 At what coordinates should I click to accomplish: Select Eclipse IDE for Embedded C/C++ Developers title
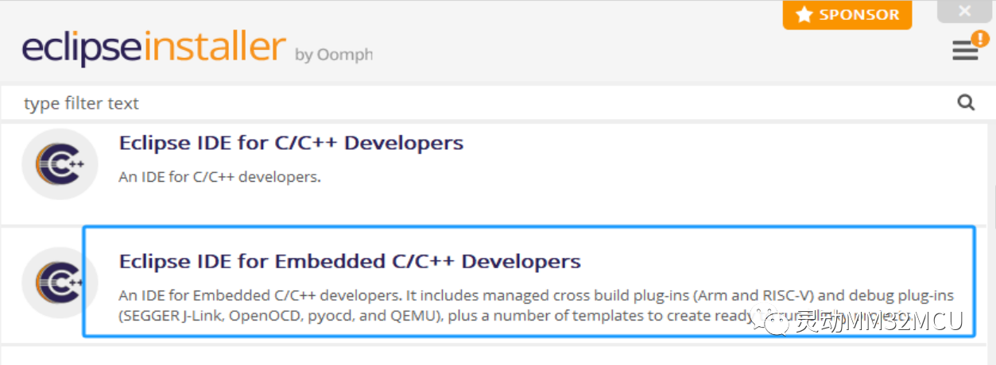click(350, 261)
